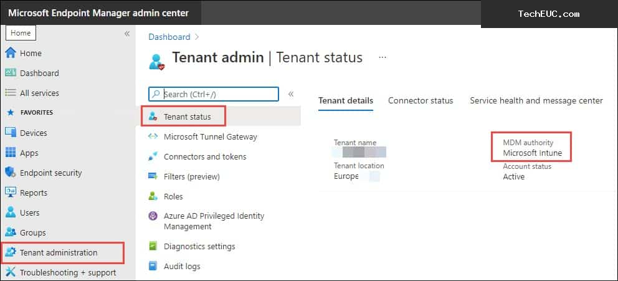The width and height of the screenshot is (618, 281).
Task: Click the Reports icon in sidebar
Action: [11, 193]
